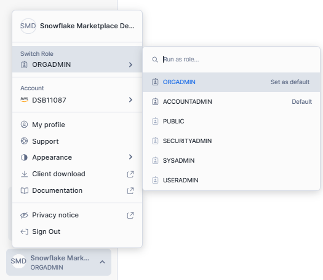The width and height of the screenshot is (323, 280).
Task: Click the SMD avatar in bottom user bar
Action: pyautogui.click(x=18, y=261)
